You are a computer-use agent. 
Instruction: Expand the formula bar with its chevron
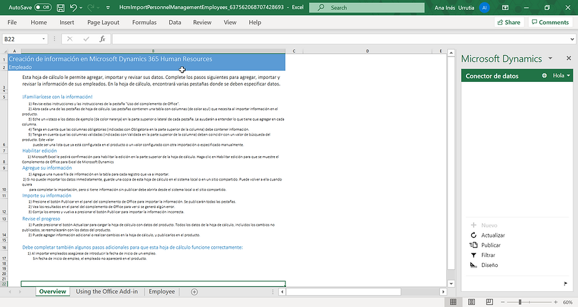[572, 39]
